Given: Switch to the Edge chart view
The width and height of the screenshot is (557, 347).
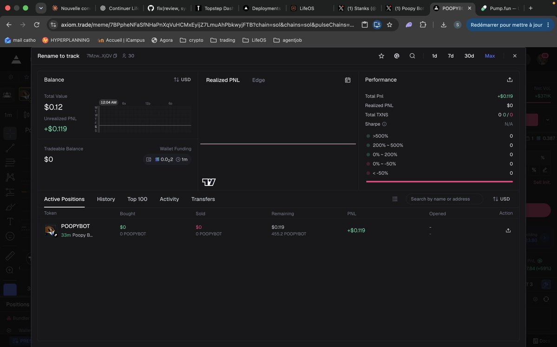Looking at the screenshot, I should 258,80.
